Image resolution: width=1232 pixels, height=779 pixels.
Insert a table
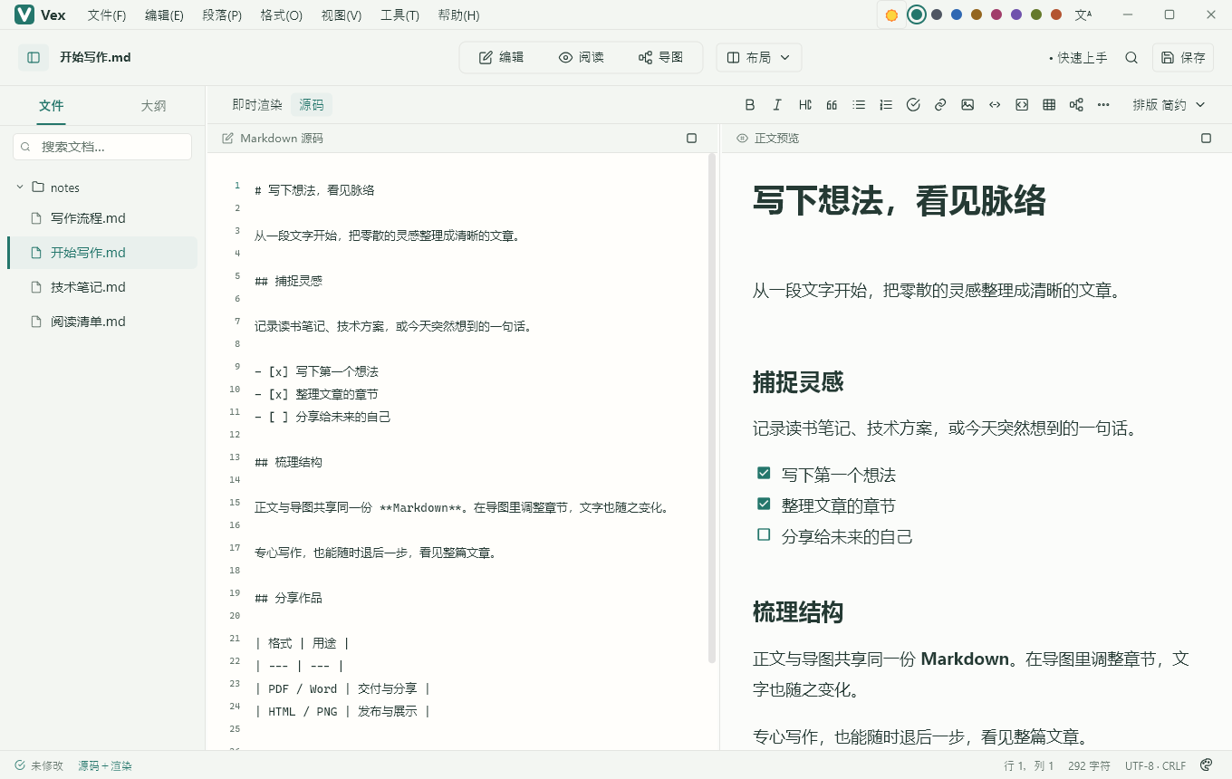[x=1049, y=105]
